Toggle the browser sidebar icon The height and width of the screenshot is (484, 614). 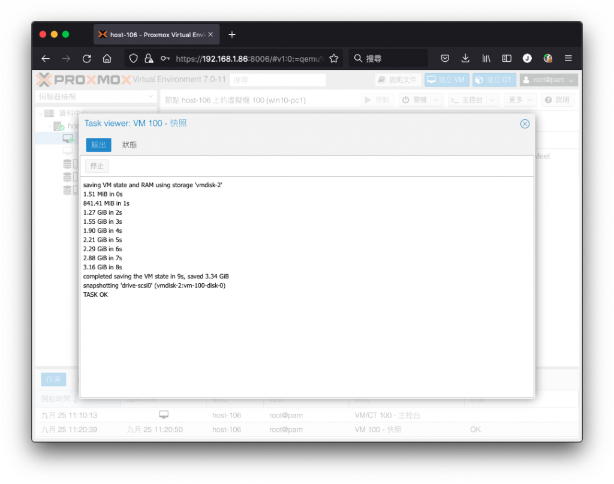click(506, 59)
